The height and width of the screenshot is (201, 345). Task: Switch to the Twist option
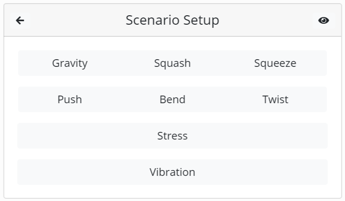tap(275, 100)
